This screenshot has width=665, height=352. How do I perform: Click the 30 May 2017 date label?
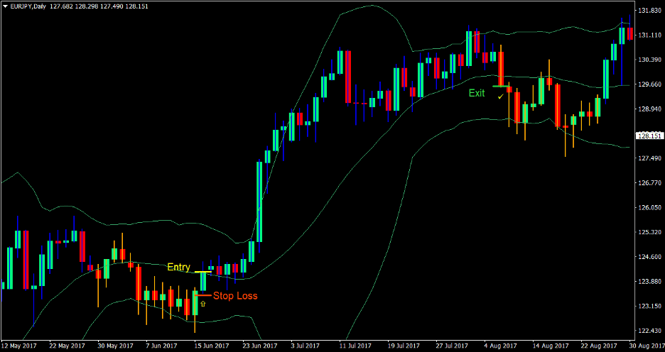click(115, 346)
